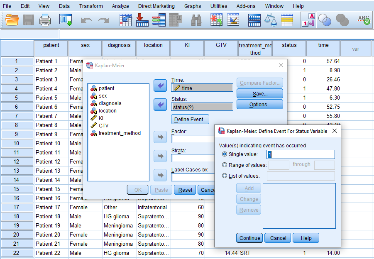Image resolution: width=374 pixels, height=259 pixels.
Task: Open the Transform menu
Action: [x=91, y=6]
